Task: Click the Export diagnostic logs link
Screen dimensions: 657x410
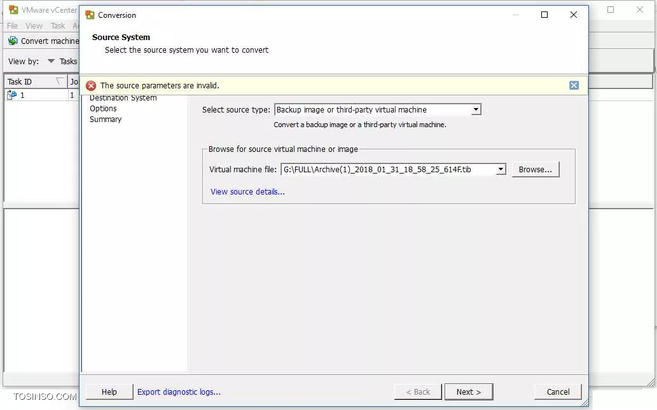Action: [x=179, y=392]
